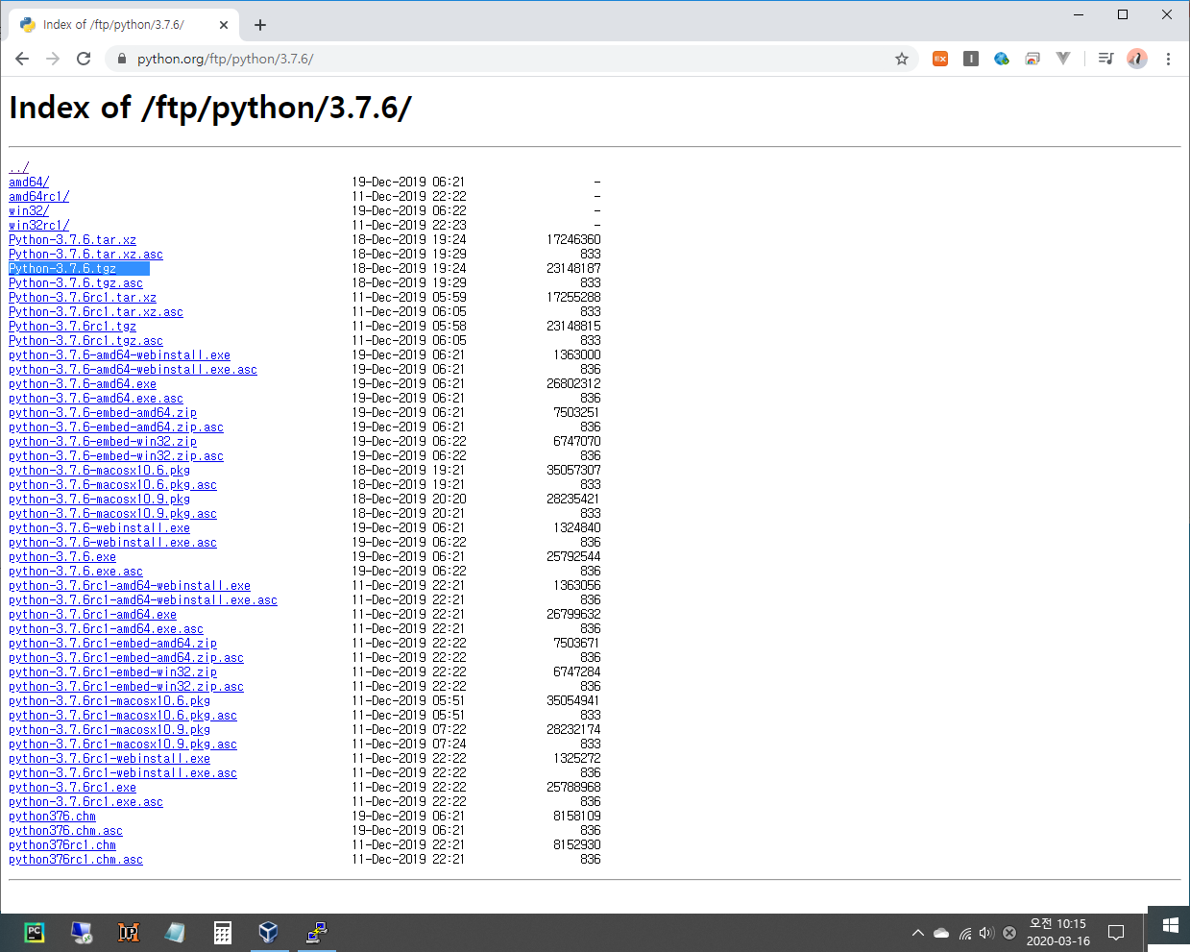Click the highlighted Python-3.7.6.tgz link

(62, 268)
